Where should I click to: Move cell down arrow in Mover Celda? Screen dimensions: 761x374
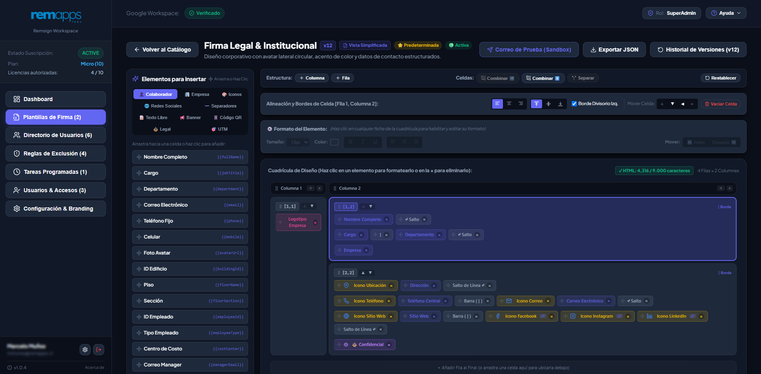[672, 104]
